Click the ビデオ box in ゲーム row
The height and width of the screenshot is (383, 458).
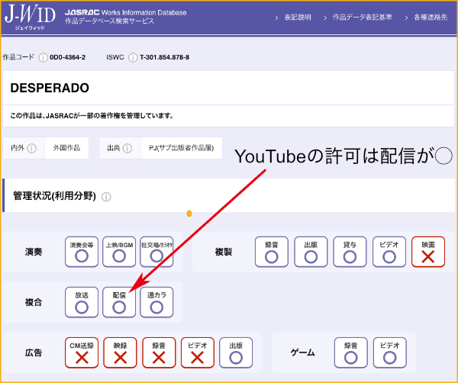(389, 352)
